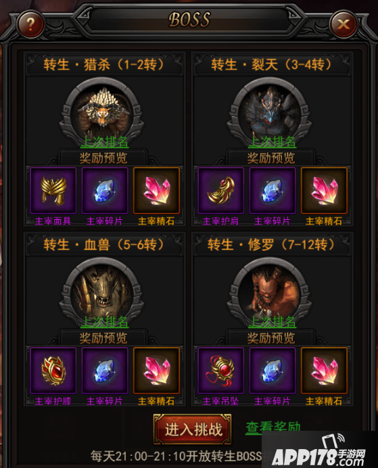Click 主宰面具 helmet reward icon
The height and width of the screenshot is (468, 378).
coord(53,191)
